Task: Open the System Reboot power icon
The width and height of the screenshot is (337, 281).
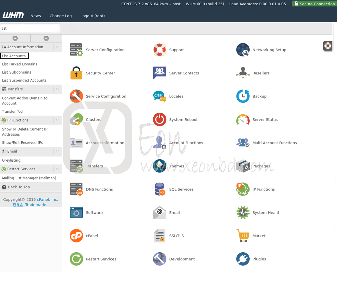Action: point(160,119)
